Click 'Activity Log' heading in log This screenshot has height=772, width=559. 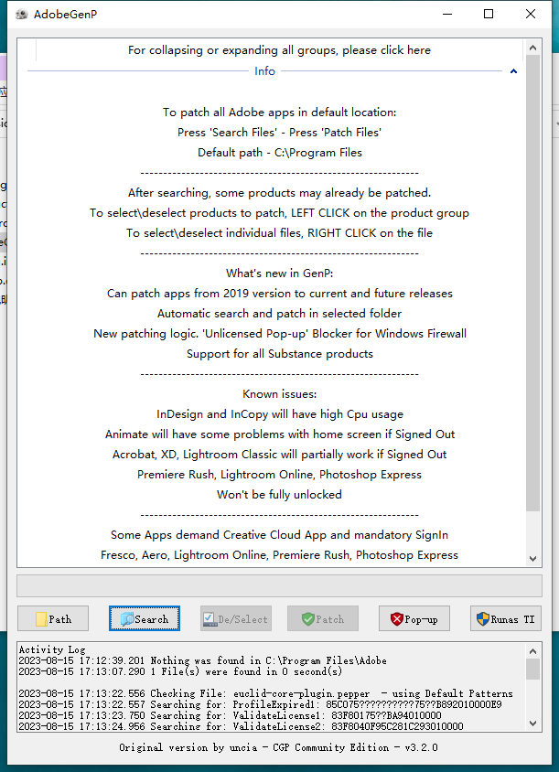point(52,650)
